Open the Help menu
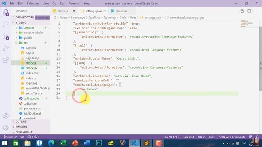Viewport: 262px width, 147px height. pos(87,4)
